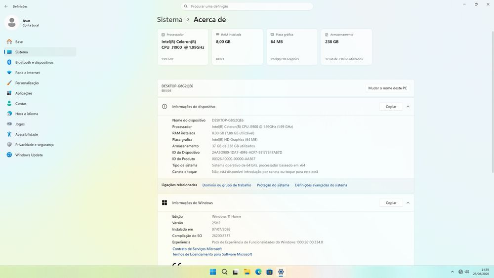Go to Privacidade e segurança page
The height and width of the screenshot is (278, 494).
[40, 145]
